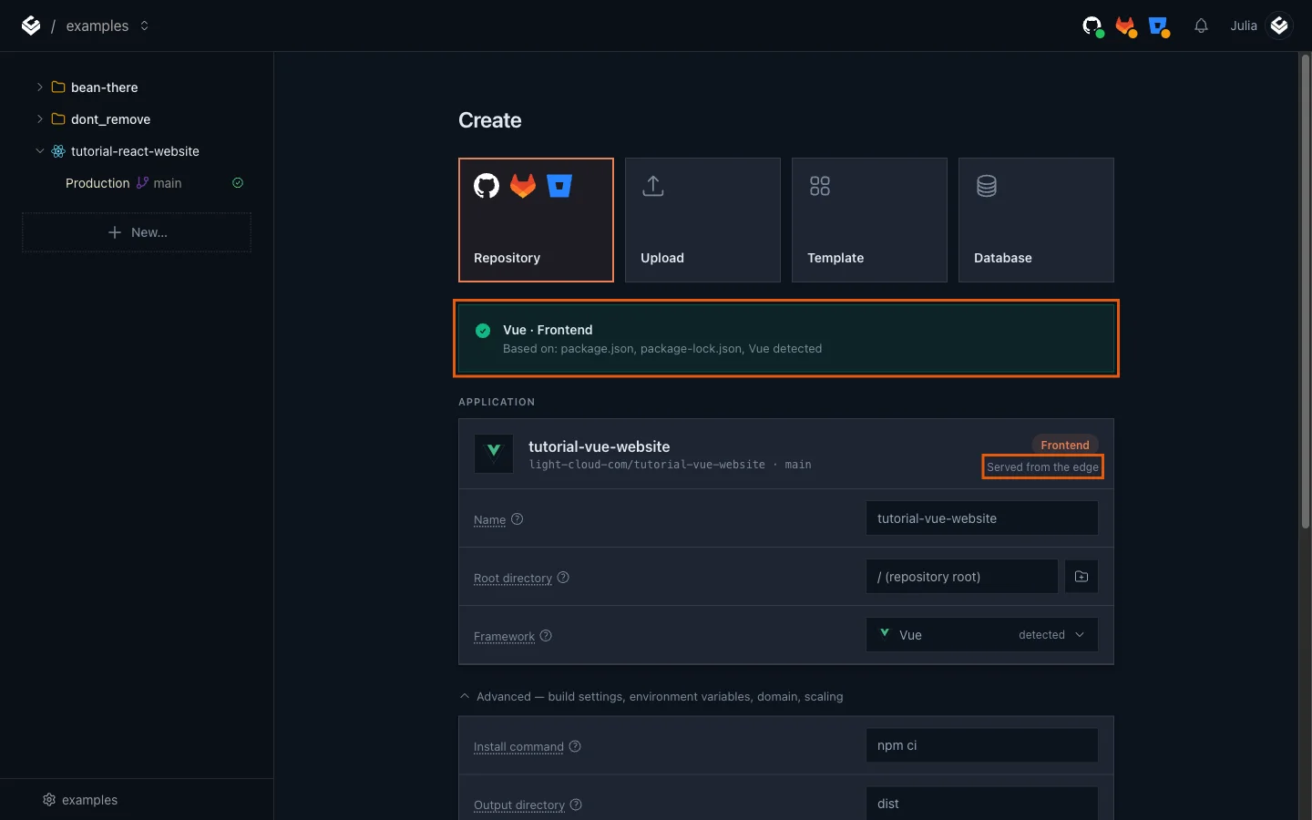Viewport: 1312px width, 820px height.
Task: Show help for Root directory
Action: click(563, 577)
